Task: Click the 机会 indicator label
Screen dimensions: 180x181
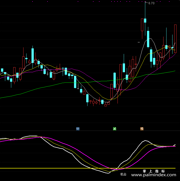Action: coord(123,174)
